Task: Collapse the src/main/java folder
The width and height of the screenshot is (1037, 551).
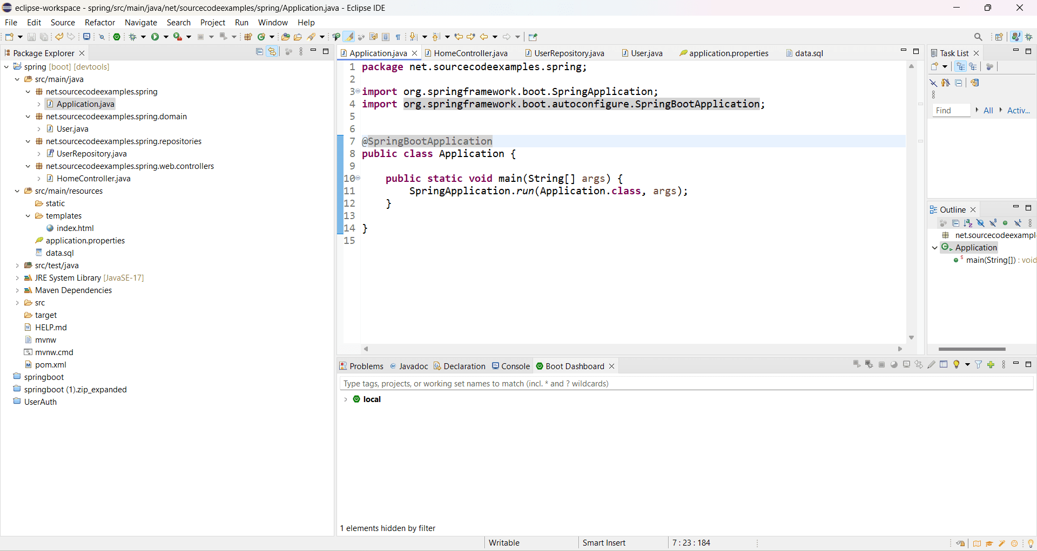Action: [x=17, y=79]
